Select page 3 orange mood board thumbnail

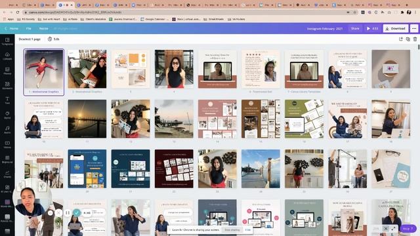131,69
